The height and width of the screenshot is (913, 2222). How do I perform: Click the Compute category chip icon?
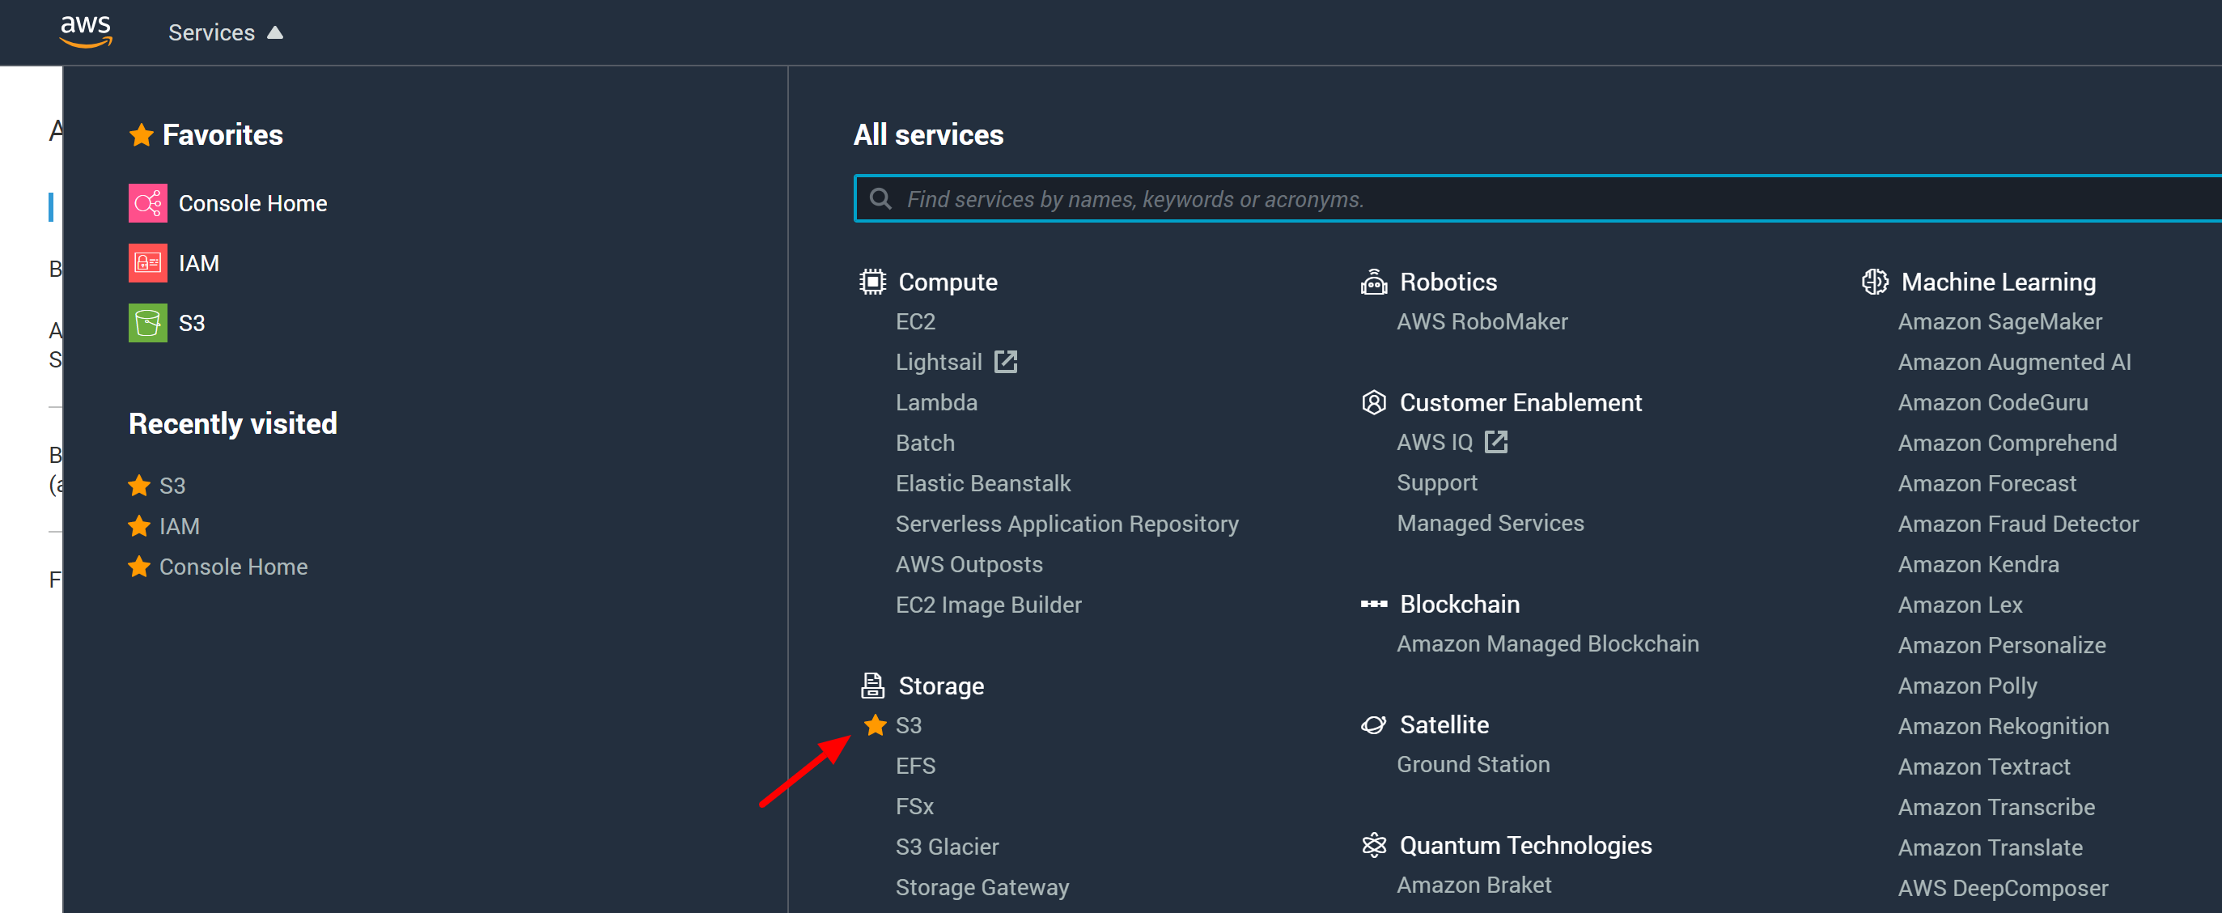(x=872, y=282)
